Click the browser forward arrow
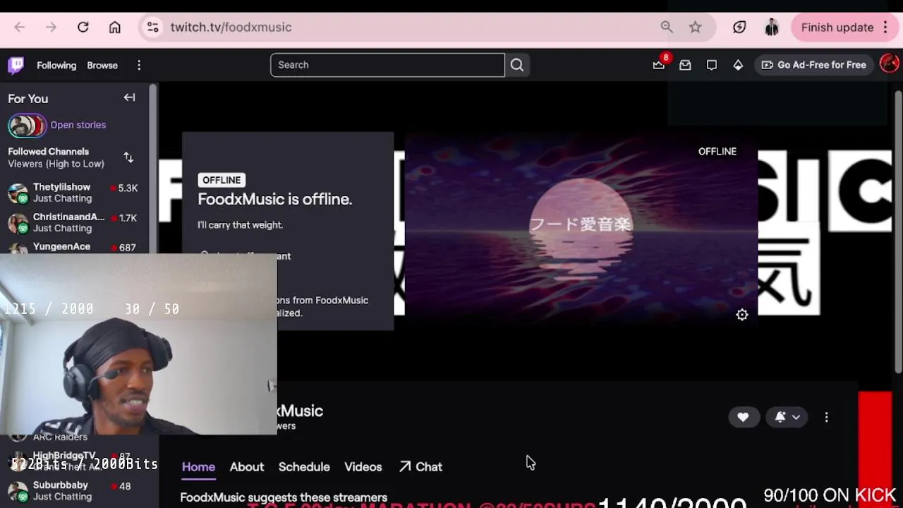903x508 pixels. (51, 28)
